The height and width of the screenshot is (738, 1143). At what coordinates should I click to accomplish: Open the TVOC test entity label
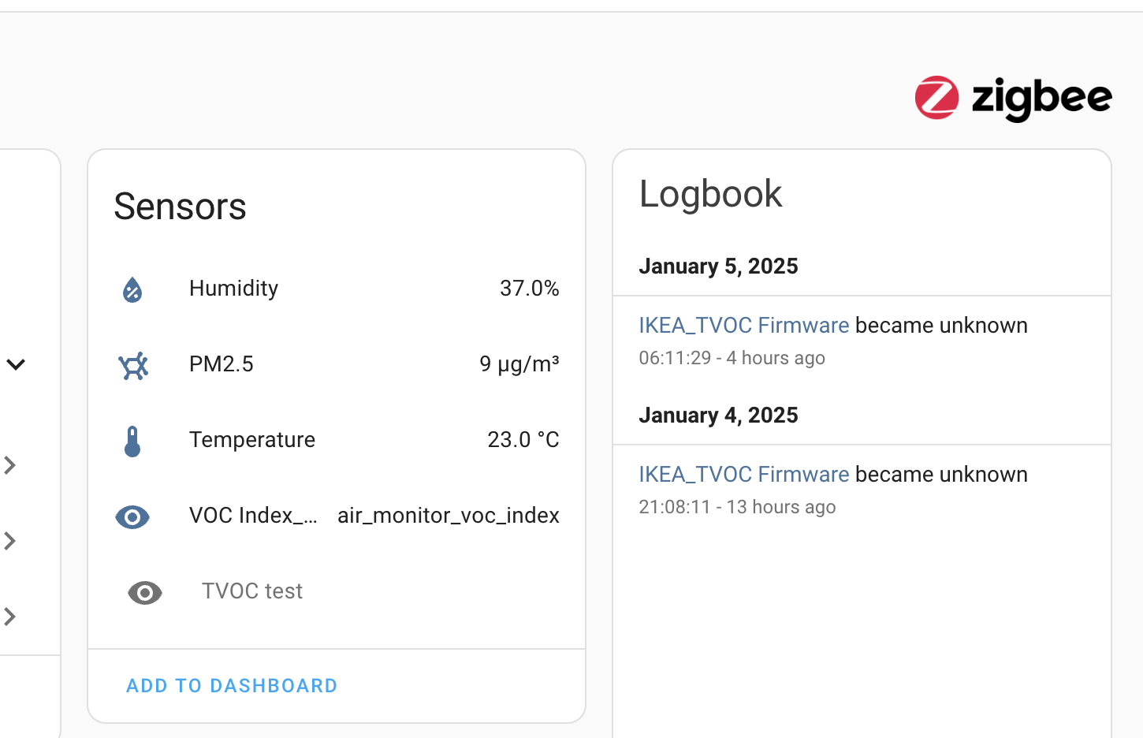click(x=252, y=591)
